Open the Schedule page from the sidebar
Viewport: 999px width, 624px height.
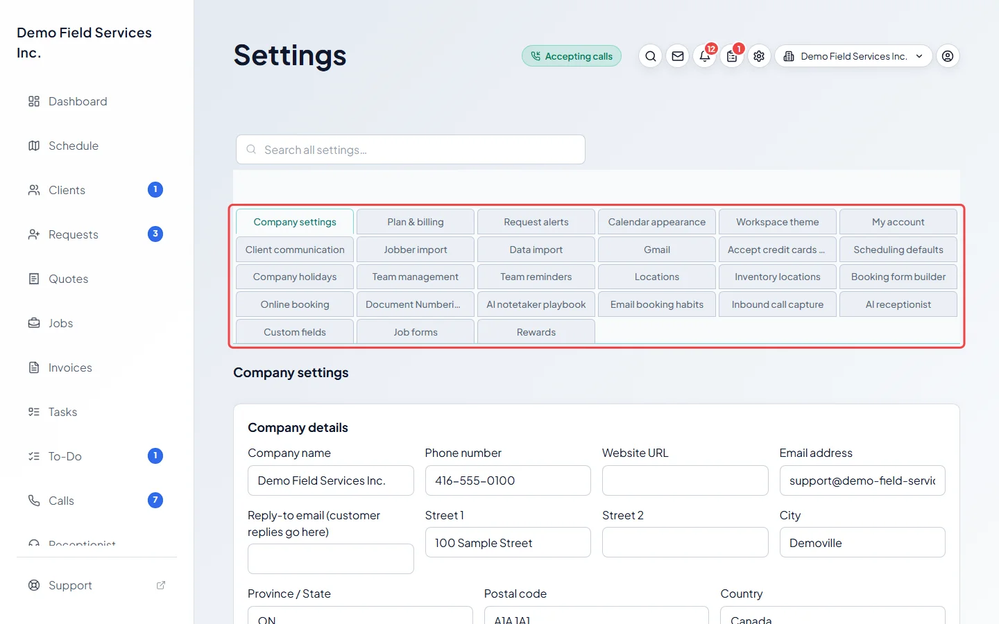[97, 146]
